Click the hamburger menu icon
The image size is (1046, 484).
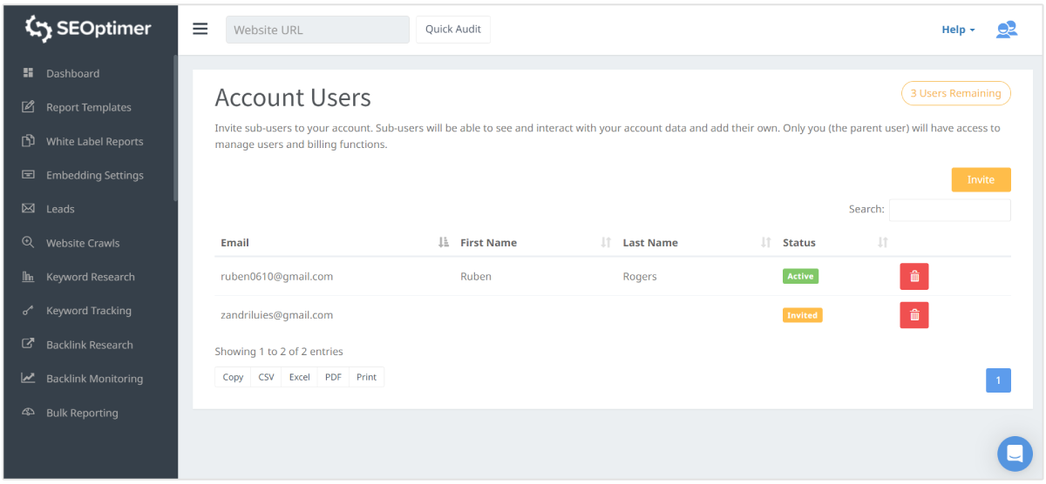click(200, 29)
